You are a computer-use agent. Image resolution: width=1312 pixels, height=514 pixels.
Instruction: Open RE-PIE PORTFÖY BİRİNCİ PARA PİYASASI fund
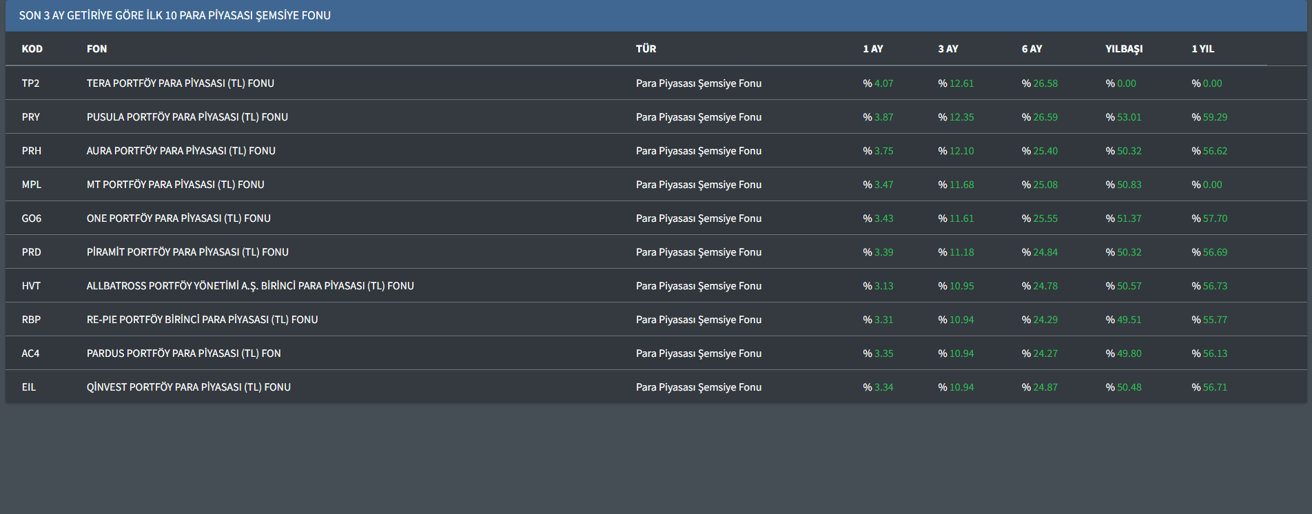click(202, 320)
